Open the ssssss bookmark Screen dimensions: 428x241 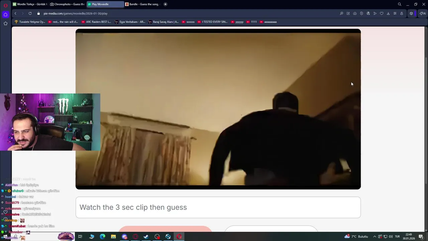(x=188, y=22)
